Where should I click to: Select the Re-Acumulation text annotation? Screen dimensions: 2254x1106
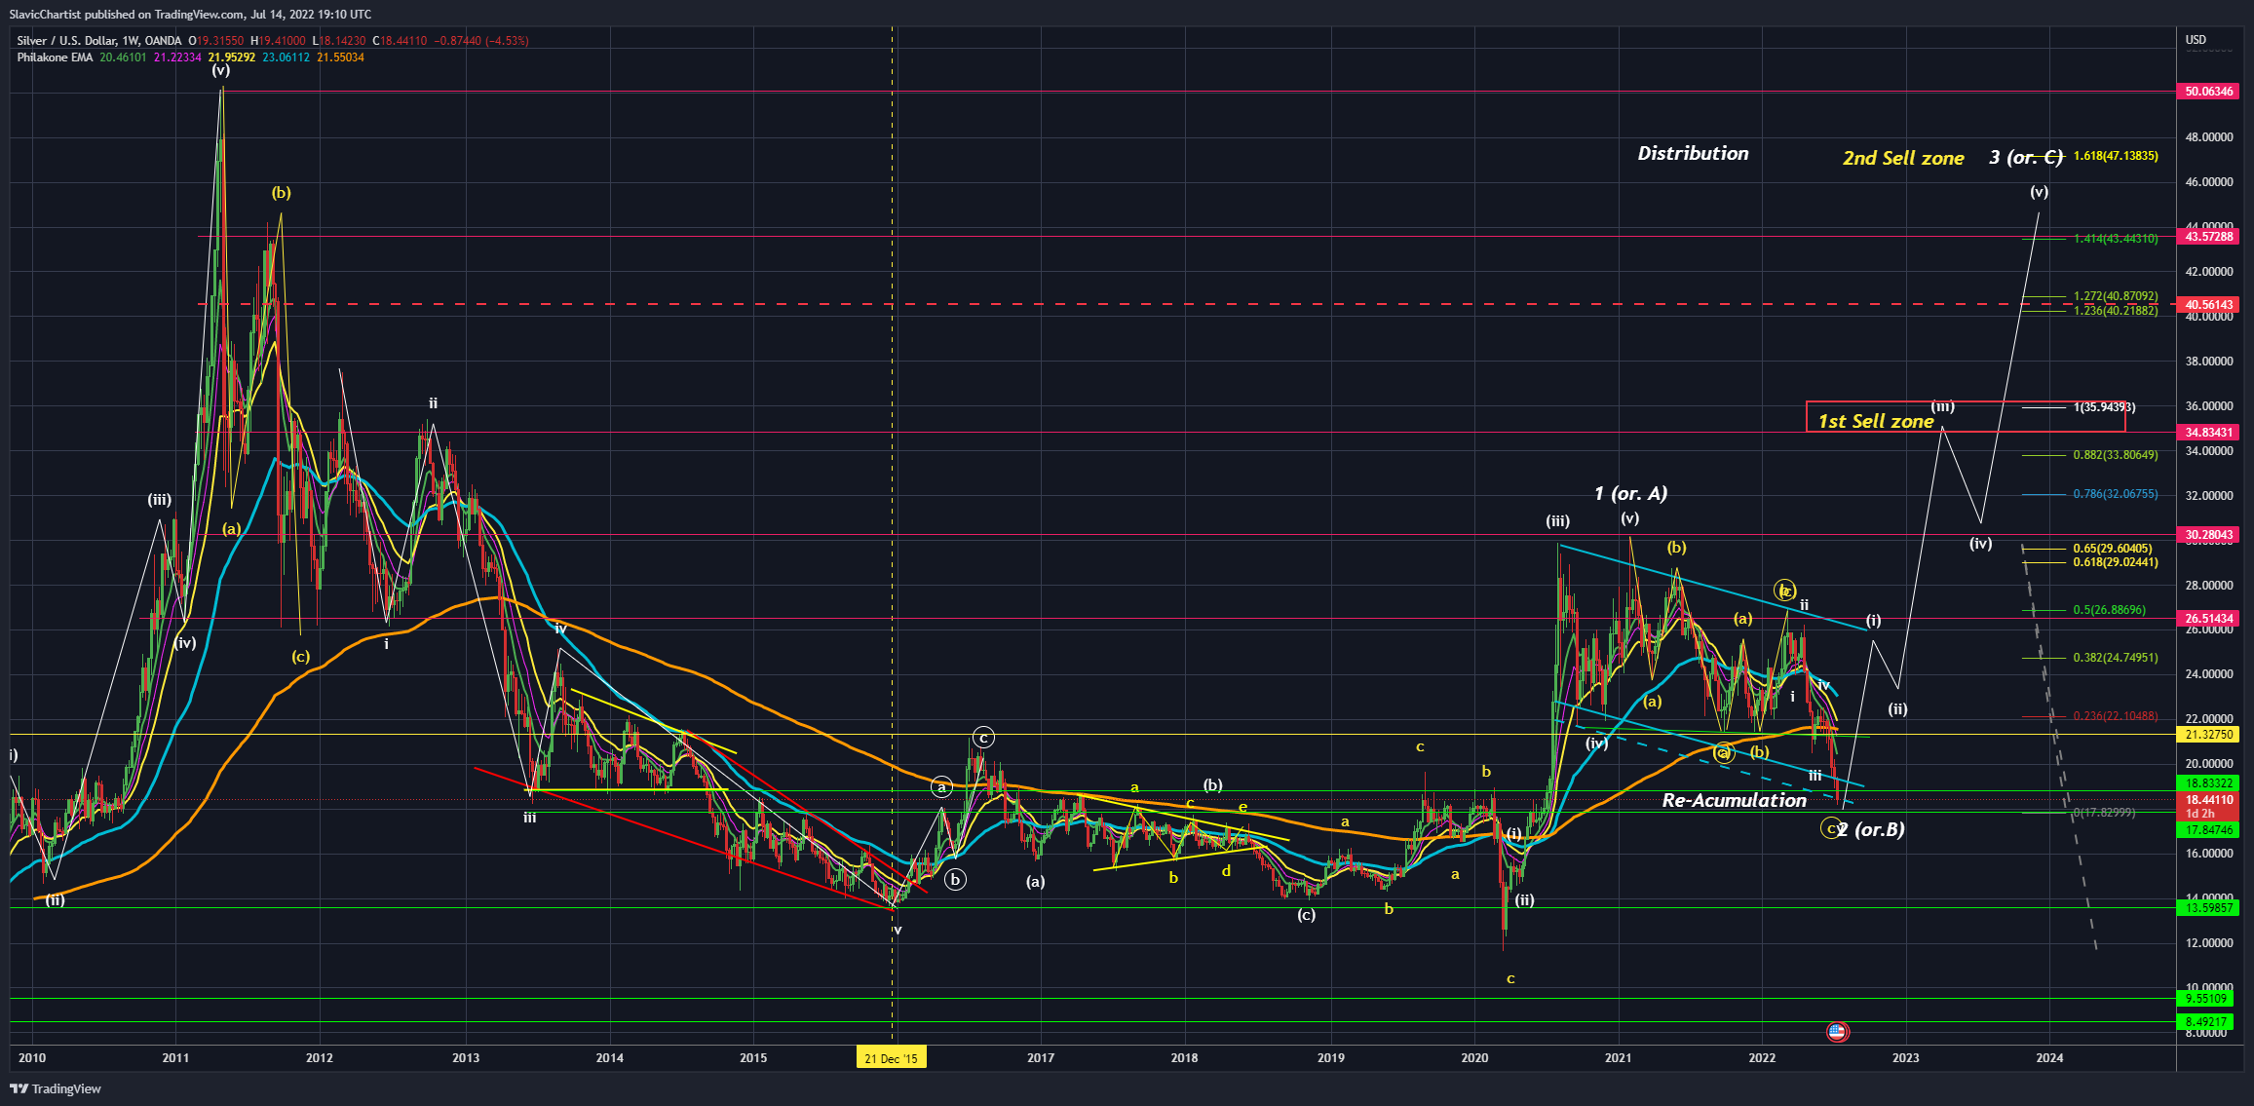click(1734, 801)
